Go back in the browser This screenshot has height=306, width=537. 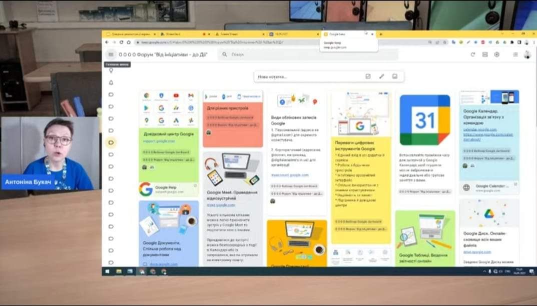click(107, 42)
